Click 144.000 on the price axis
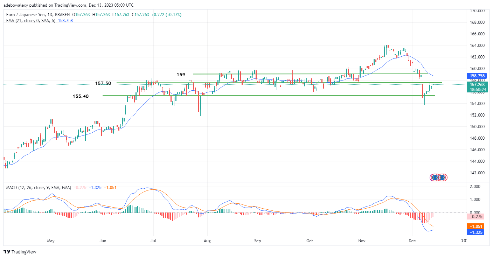This screenshot has width=493, height=258. coord(477,161)
